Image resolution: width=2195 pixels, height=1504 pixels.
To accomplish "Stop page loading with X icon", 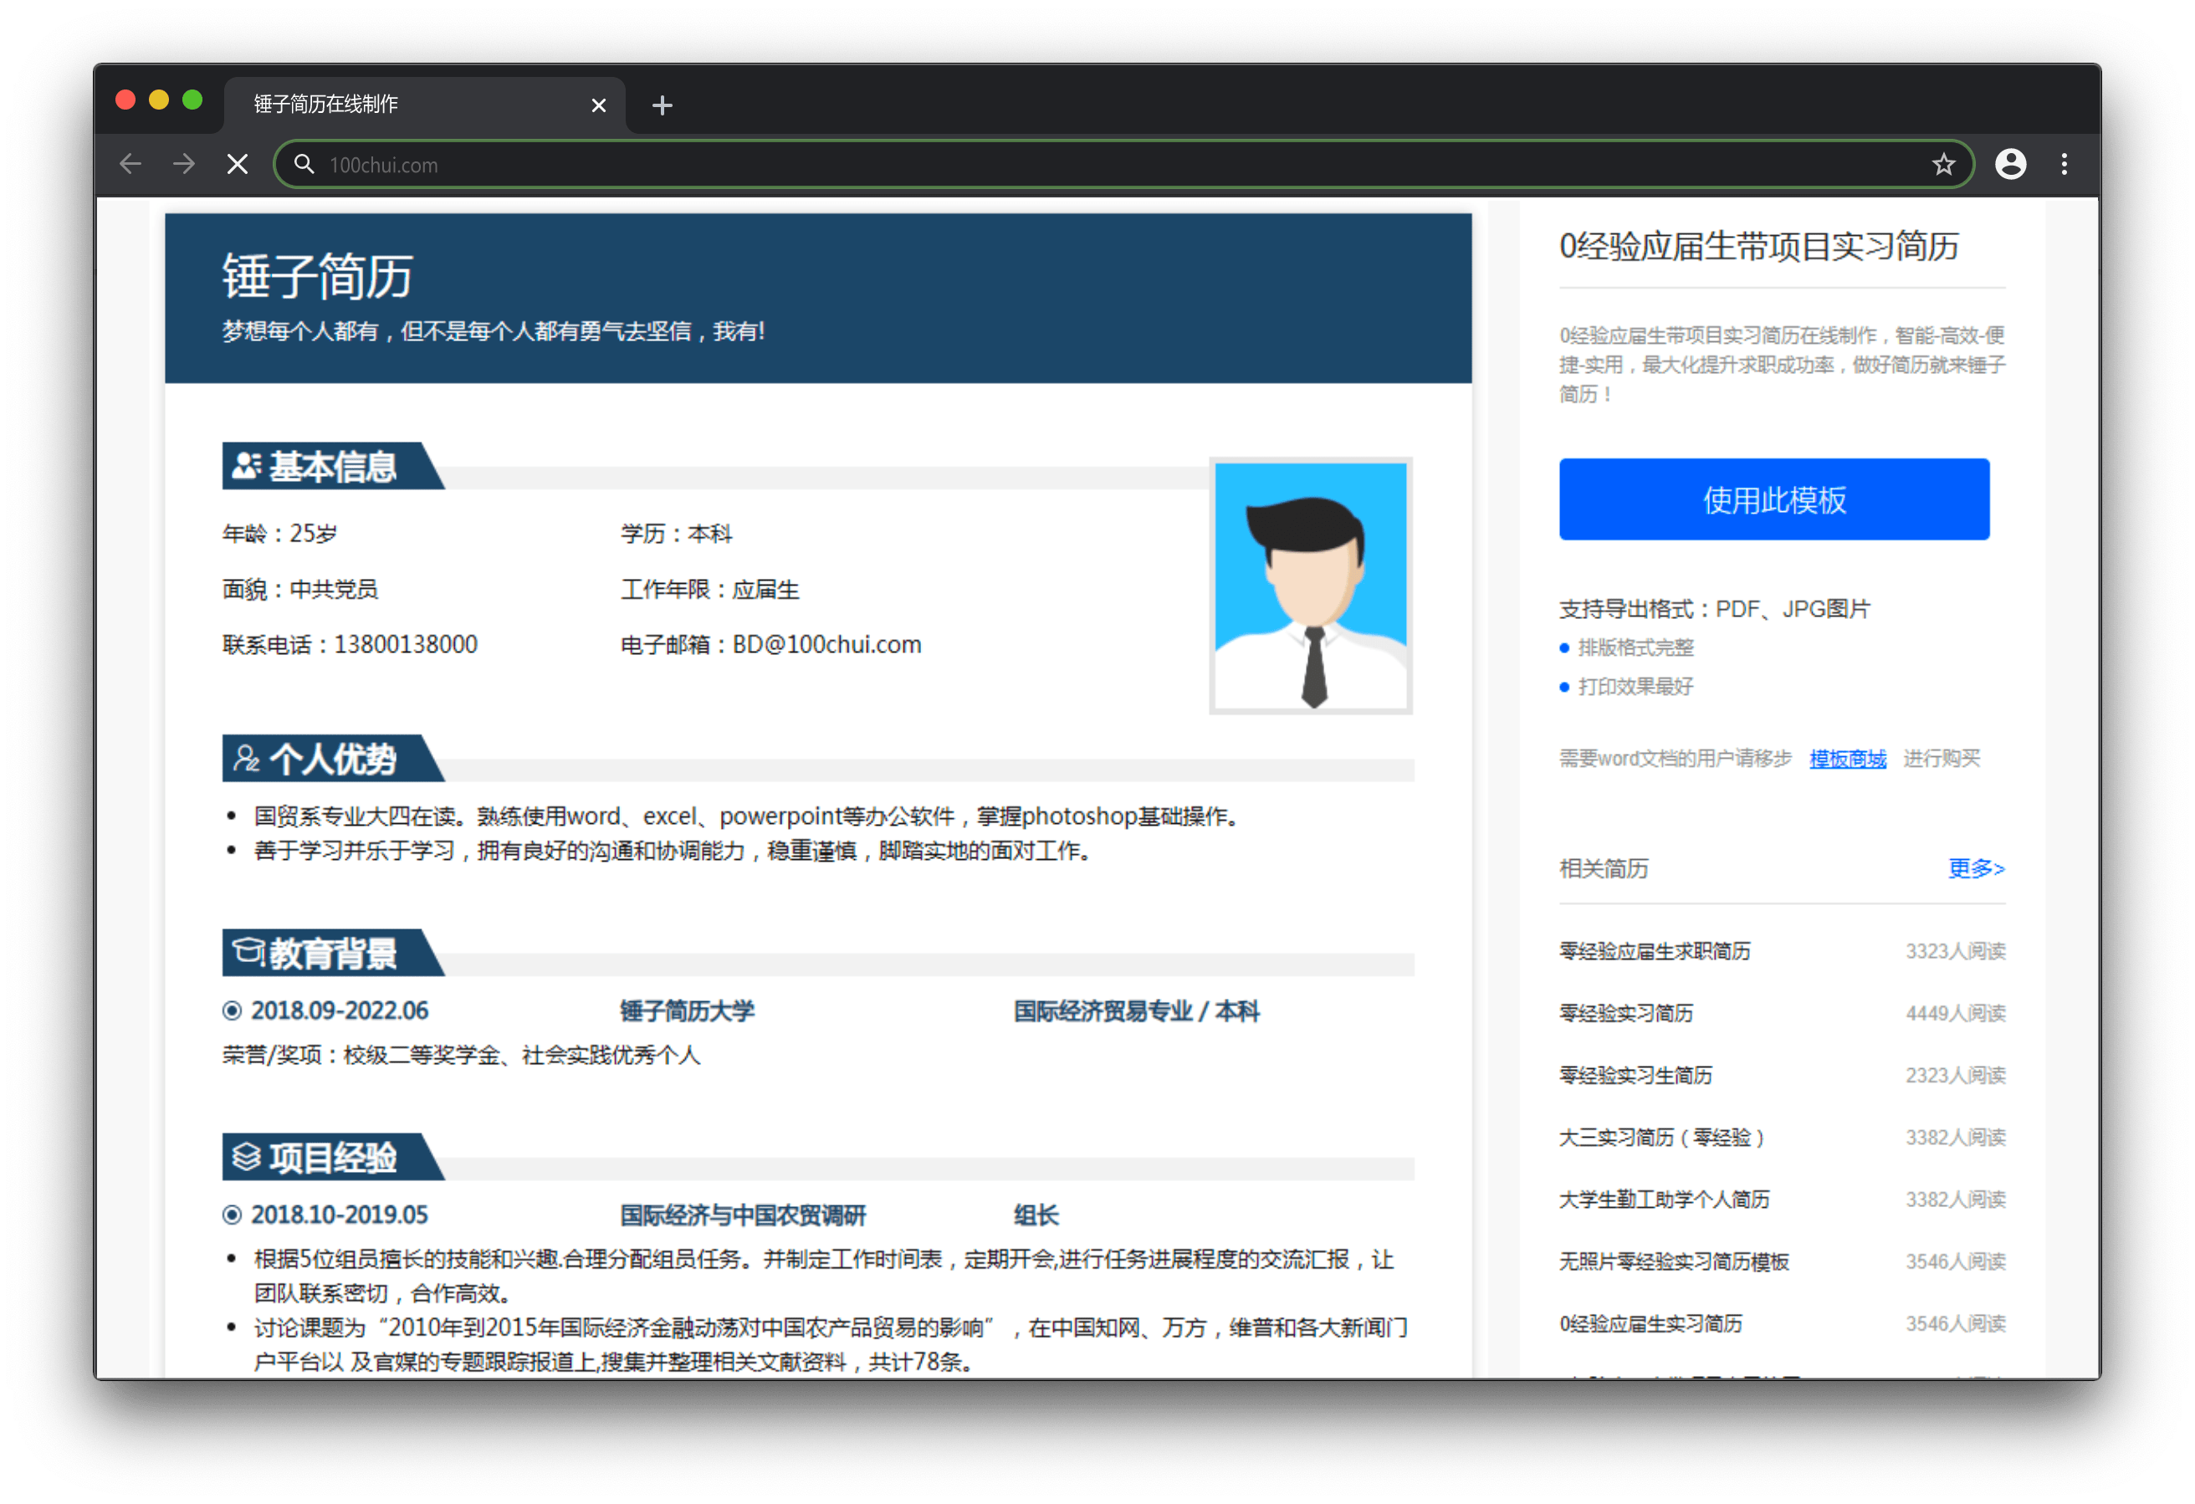I will click(x=238, y=165).
